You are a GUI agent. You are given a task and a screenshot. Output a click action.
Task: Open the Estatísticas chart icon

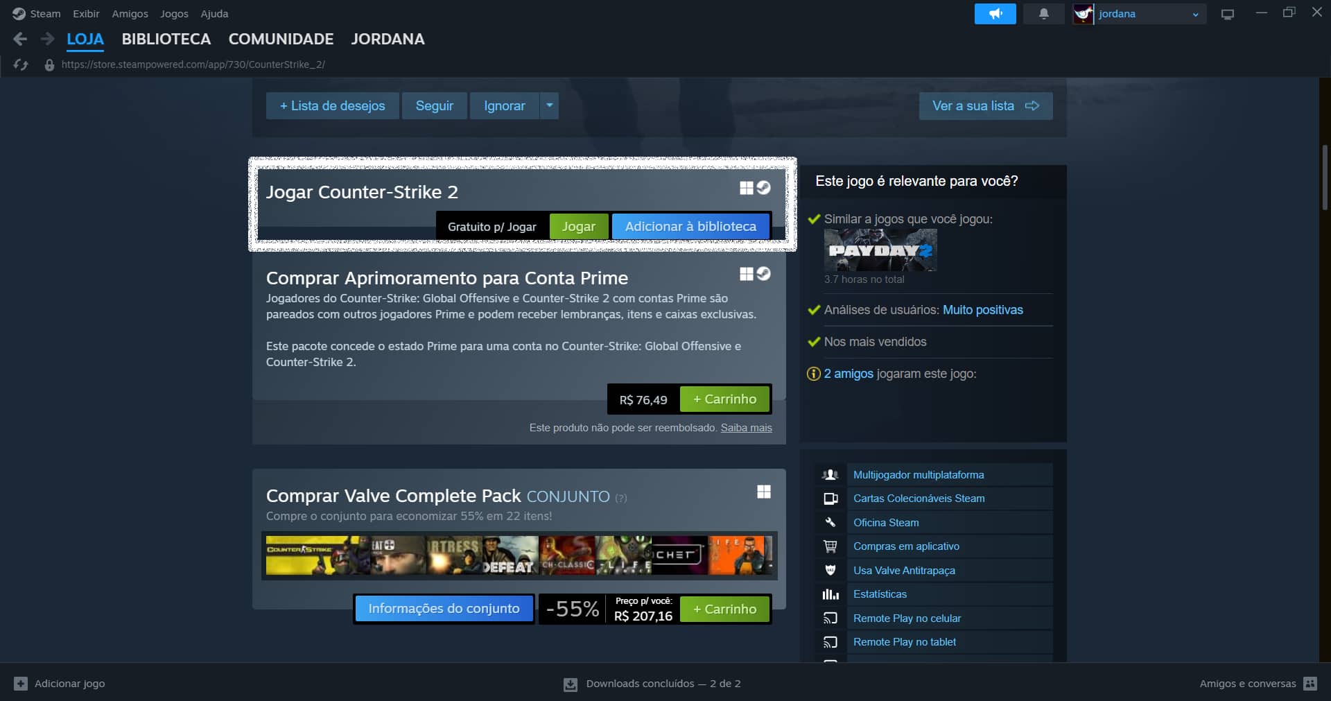[x=830, y=594]
